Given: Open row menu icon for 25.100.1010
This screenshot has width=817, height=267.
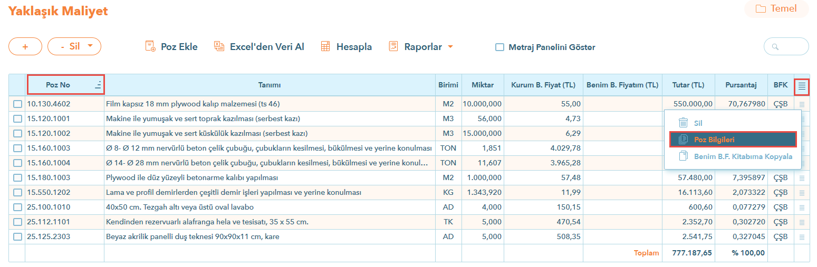Looking at the screenshot, I should [x=802, y=207].
